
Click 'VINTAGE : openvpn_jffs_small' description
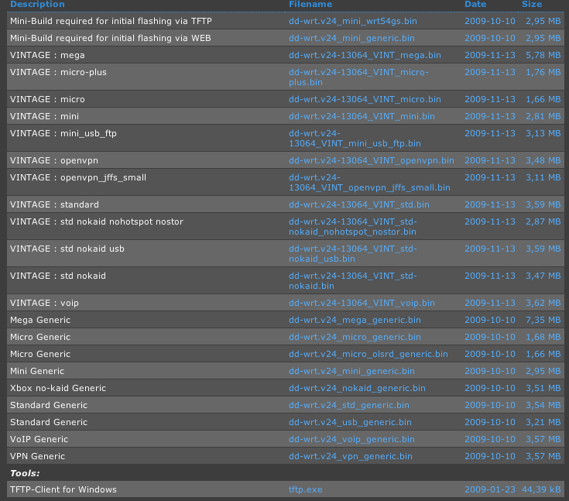click(78, 177)
